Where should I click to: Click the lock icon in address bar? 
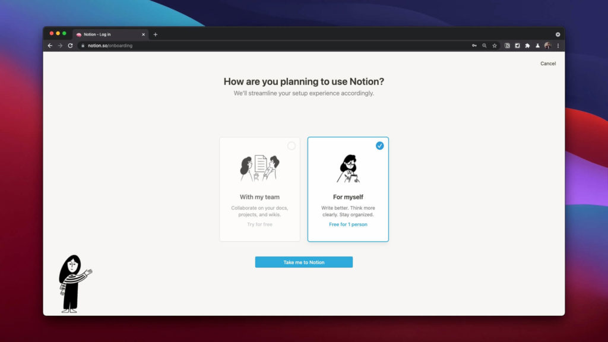(x=83, y=45)
